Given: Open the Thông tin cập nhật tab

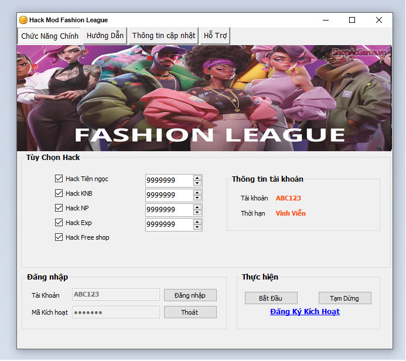Looking at the screenshot, I should coord(163,36).
